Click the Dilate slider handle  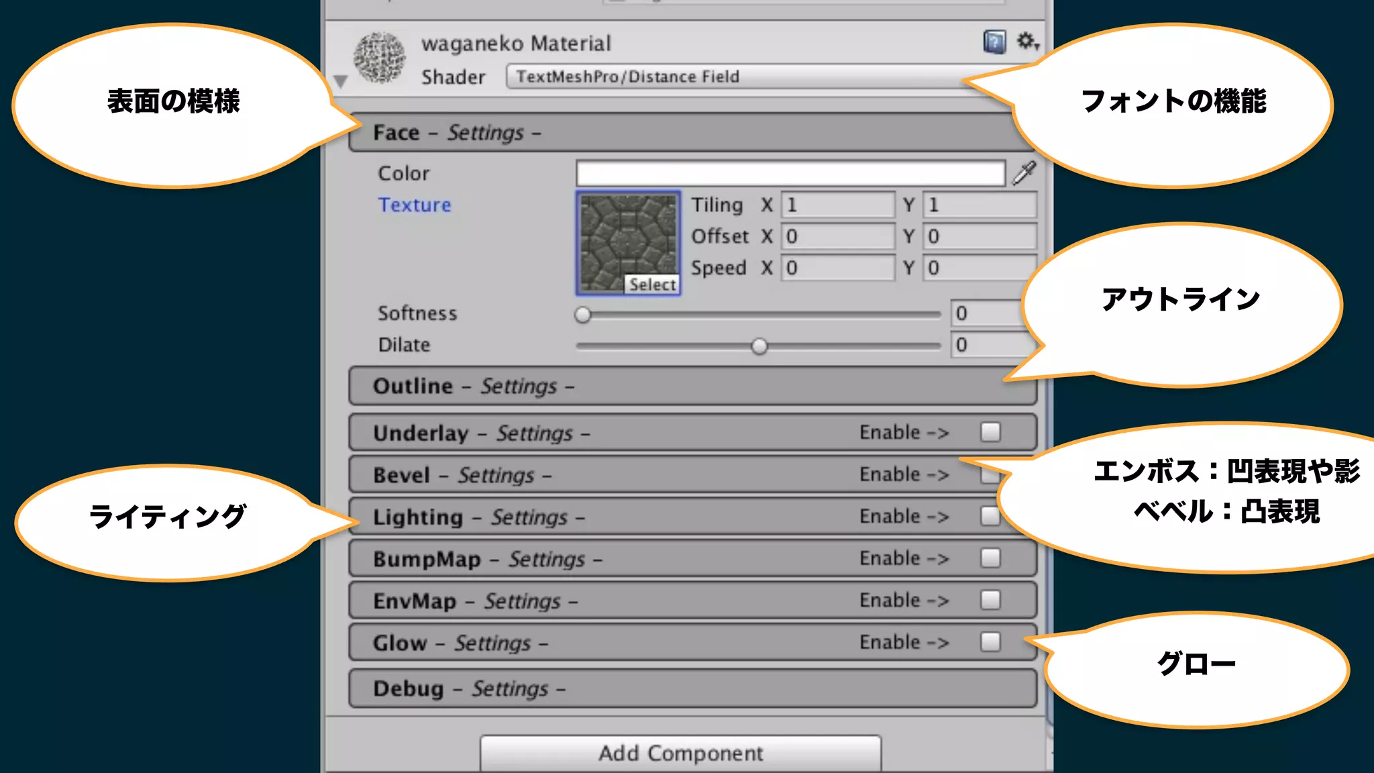(759, 346)
